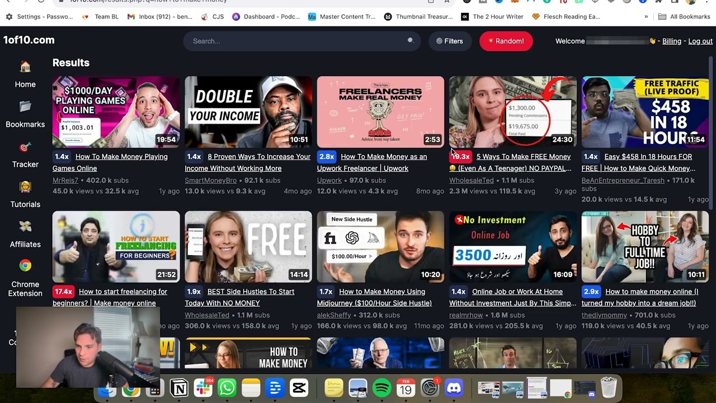Visit the Upwork channel link
The height and width of the screenshot is (403, 716).
[329, 180]
